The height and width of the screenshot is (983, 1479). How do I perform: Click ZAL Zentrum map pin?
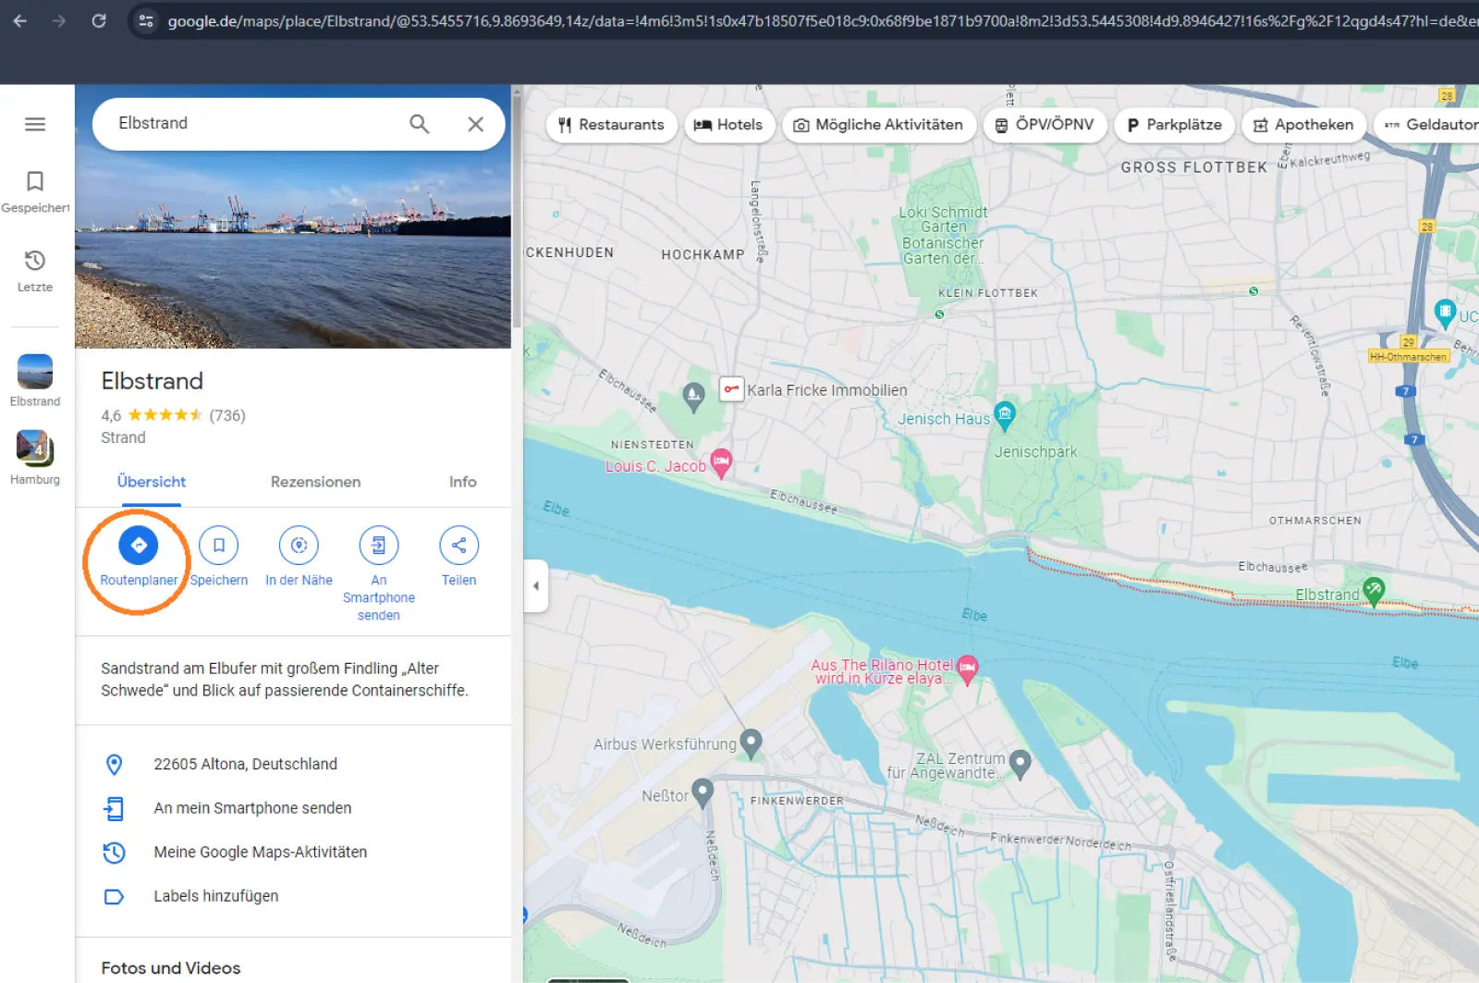coord(1021,763)
